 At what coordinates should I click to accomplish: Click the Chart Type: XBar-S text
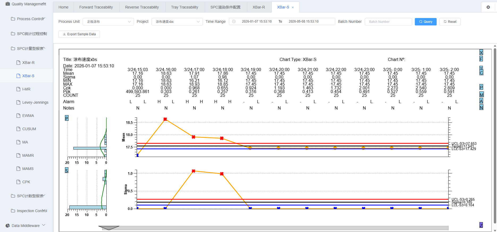point(298,59)
